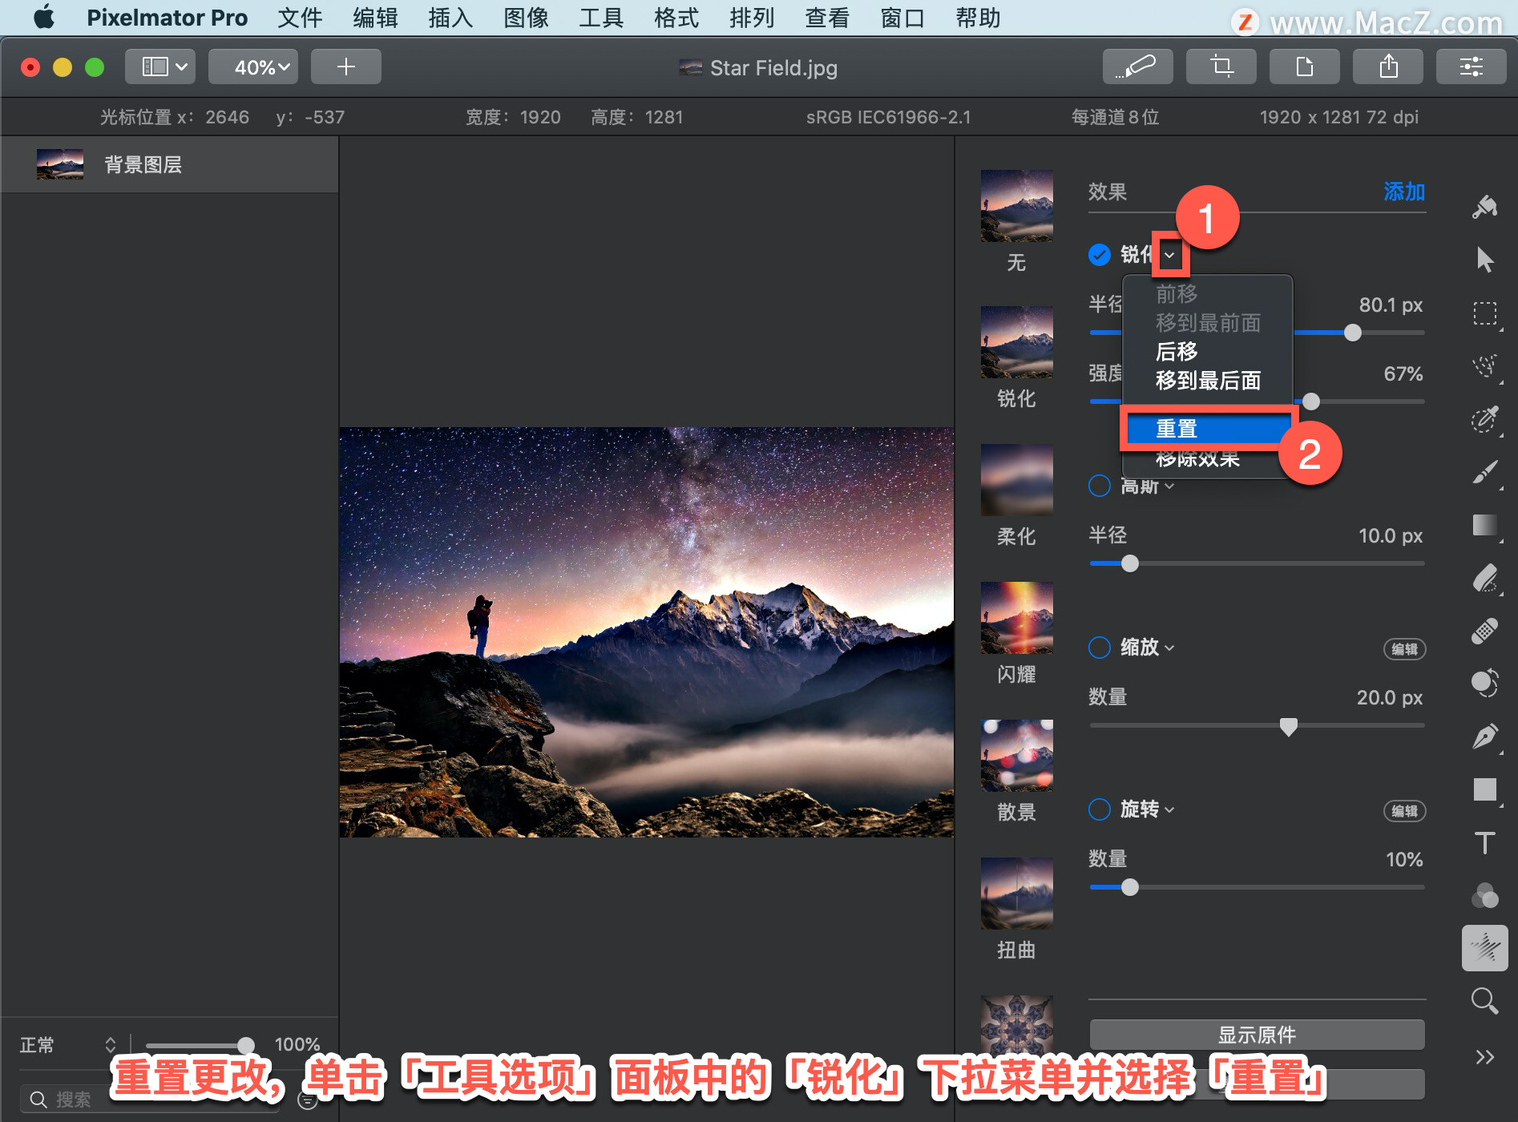Select the Rectangular Selection tool
This screenshot has width=1518, height=1122.
click(x=1485, y=313)
